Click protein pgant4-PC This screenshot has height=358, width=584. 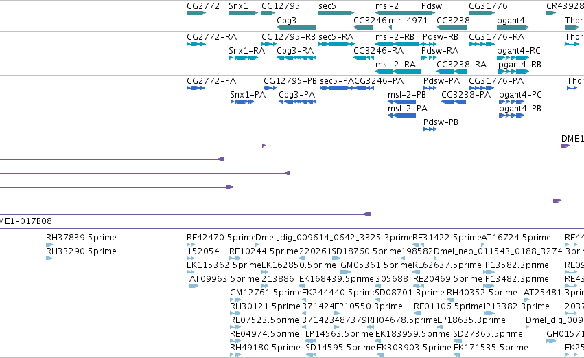tap(512, 102)
